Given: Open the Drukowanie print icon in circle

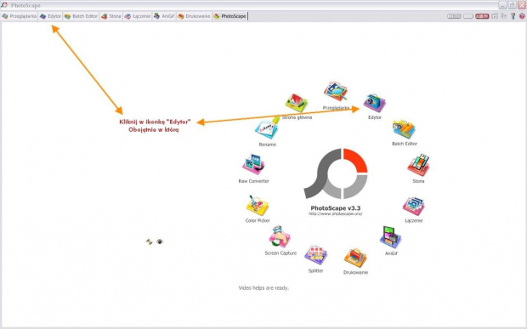Looking at the screenshot, I should [x=355, y=258].
